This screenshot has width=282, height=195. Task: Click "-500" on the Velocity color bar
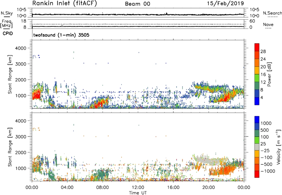coord(266,164)
